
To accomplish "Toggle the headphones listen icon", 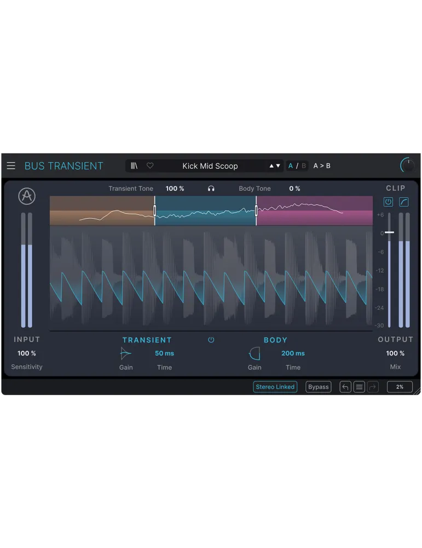I will [x=211, y=189].
